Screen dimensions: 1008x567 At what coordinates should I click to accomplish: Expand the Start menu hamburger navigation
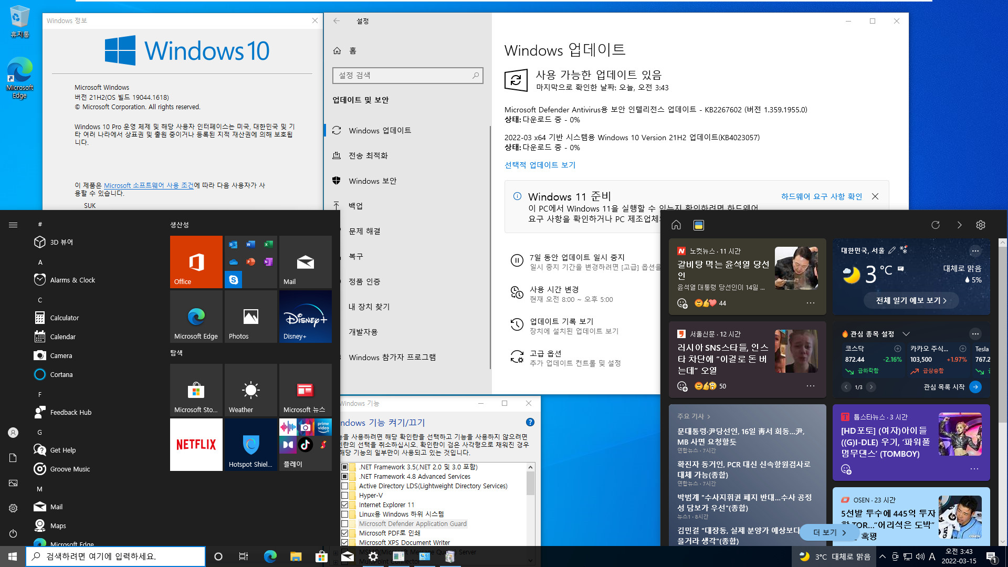(x=13, y=225)
